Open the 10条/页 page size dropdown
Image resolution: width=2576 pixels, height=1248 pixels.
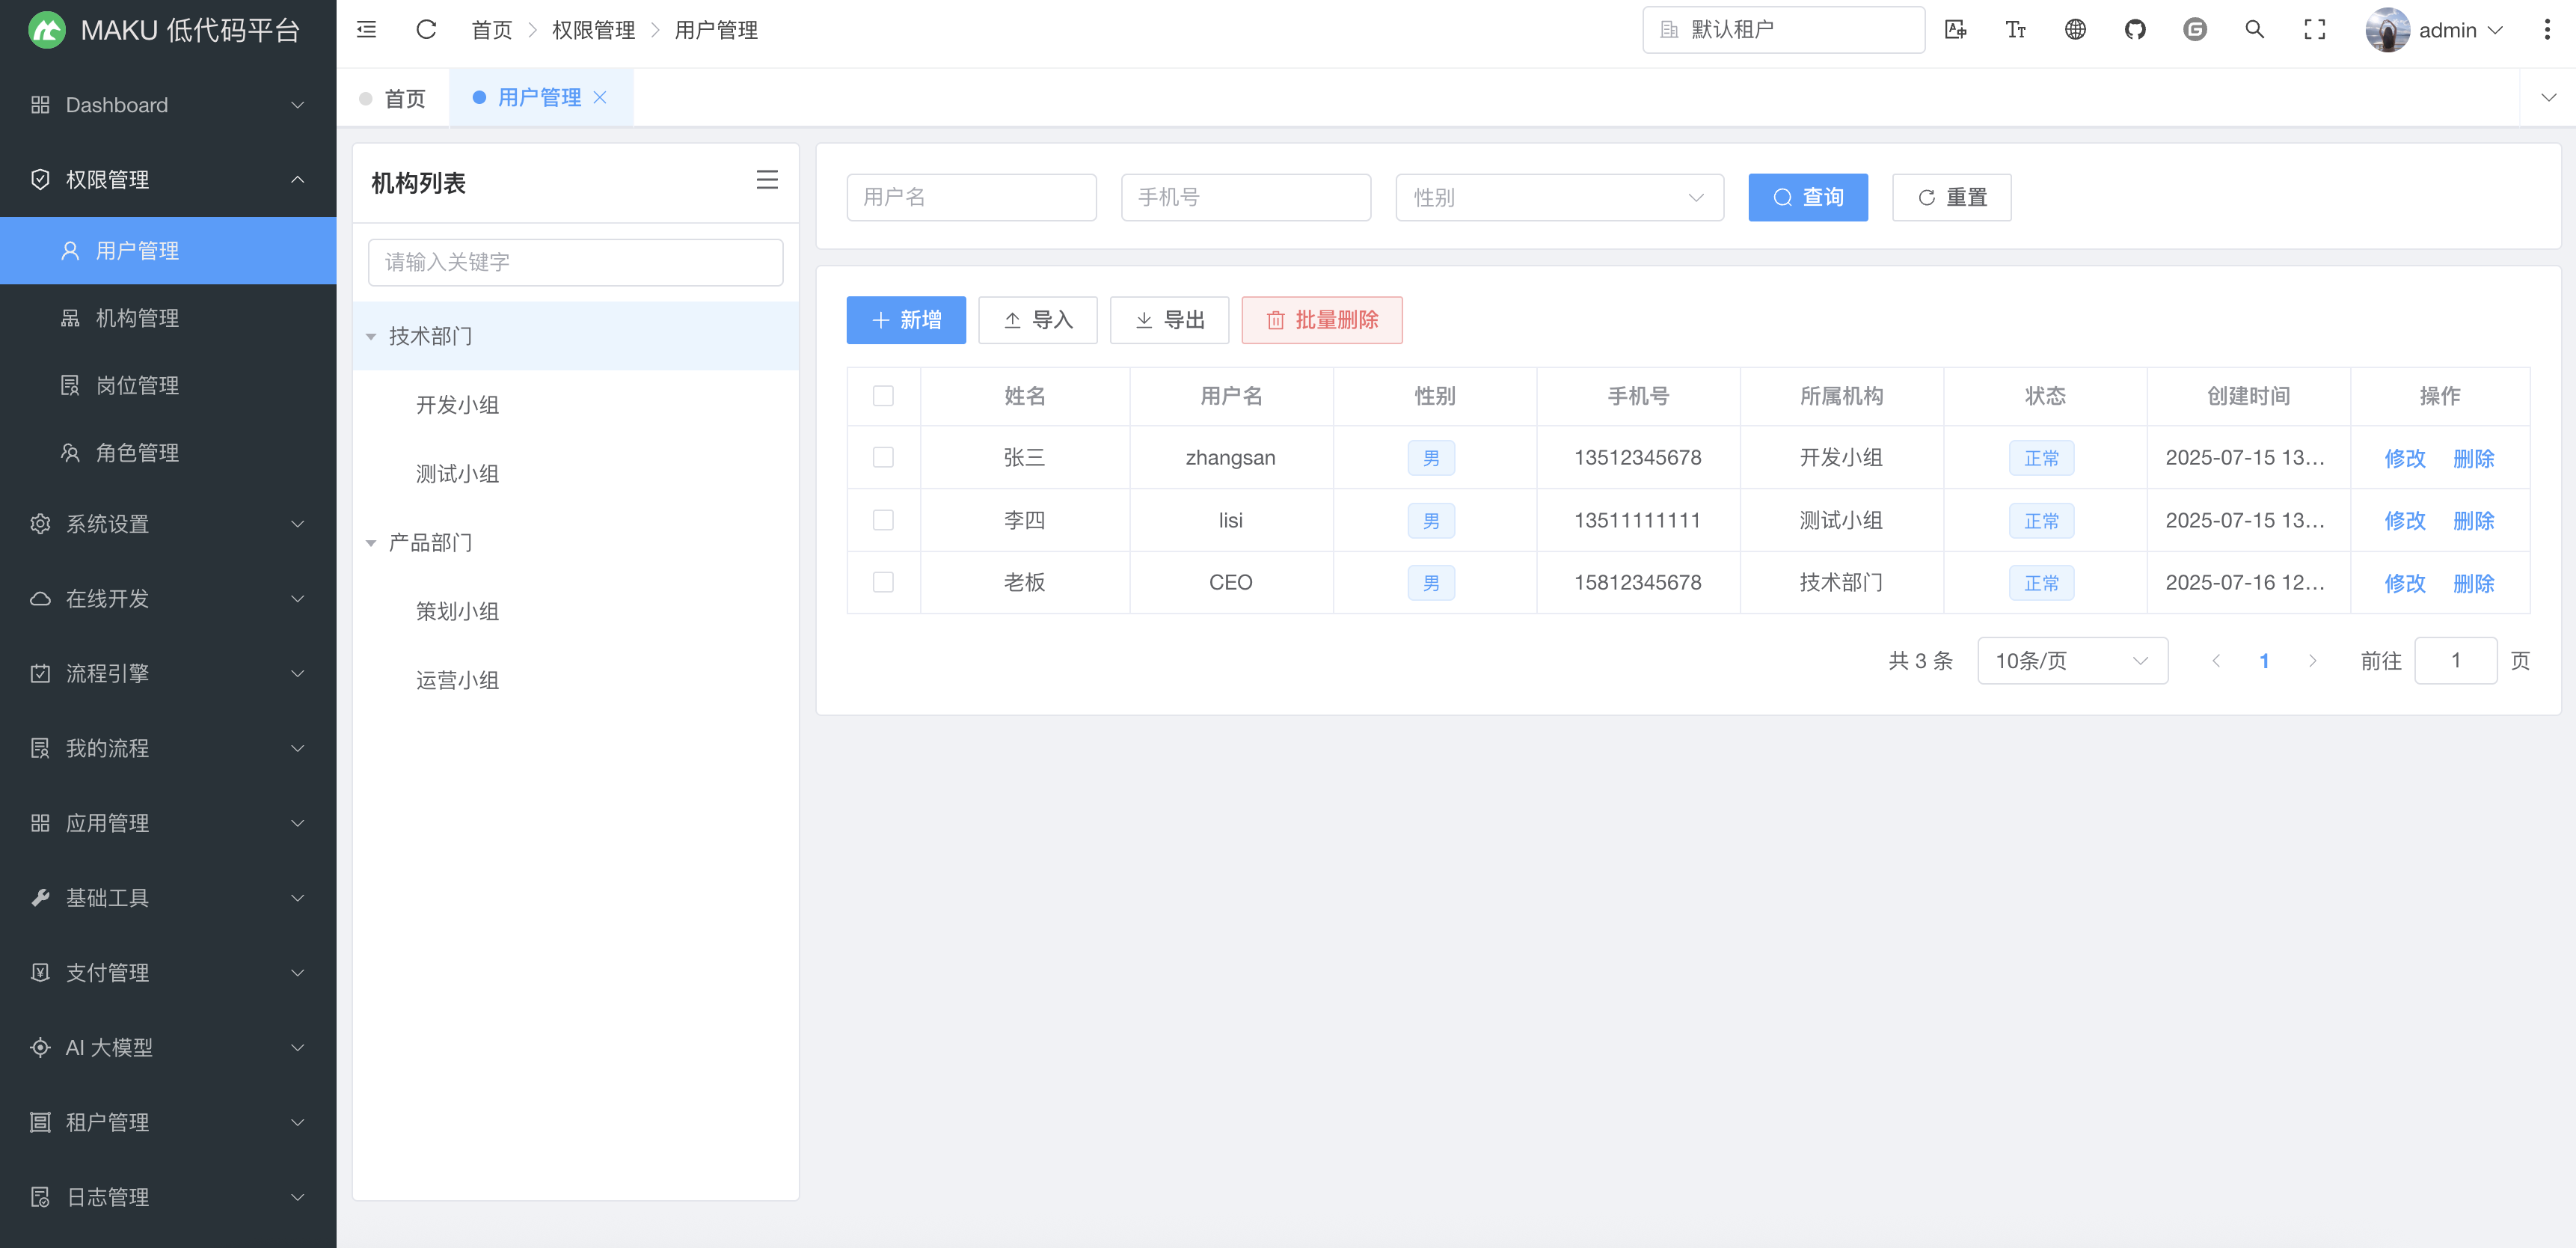(2071, 660)
